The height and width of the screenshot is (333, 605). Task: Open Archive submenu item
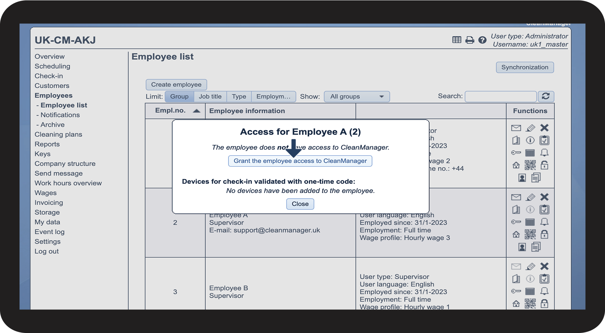click(x=52, y=125)
